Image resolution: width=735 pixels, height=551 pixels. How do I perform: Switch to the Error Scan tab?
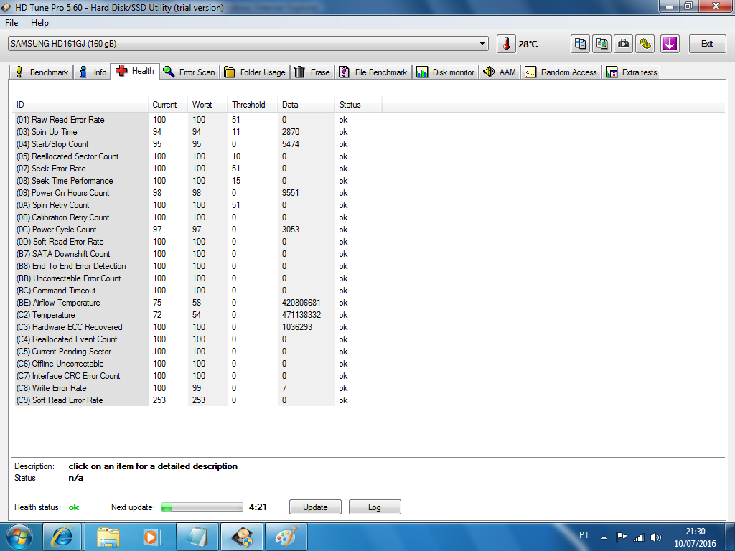pos(189,72)
